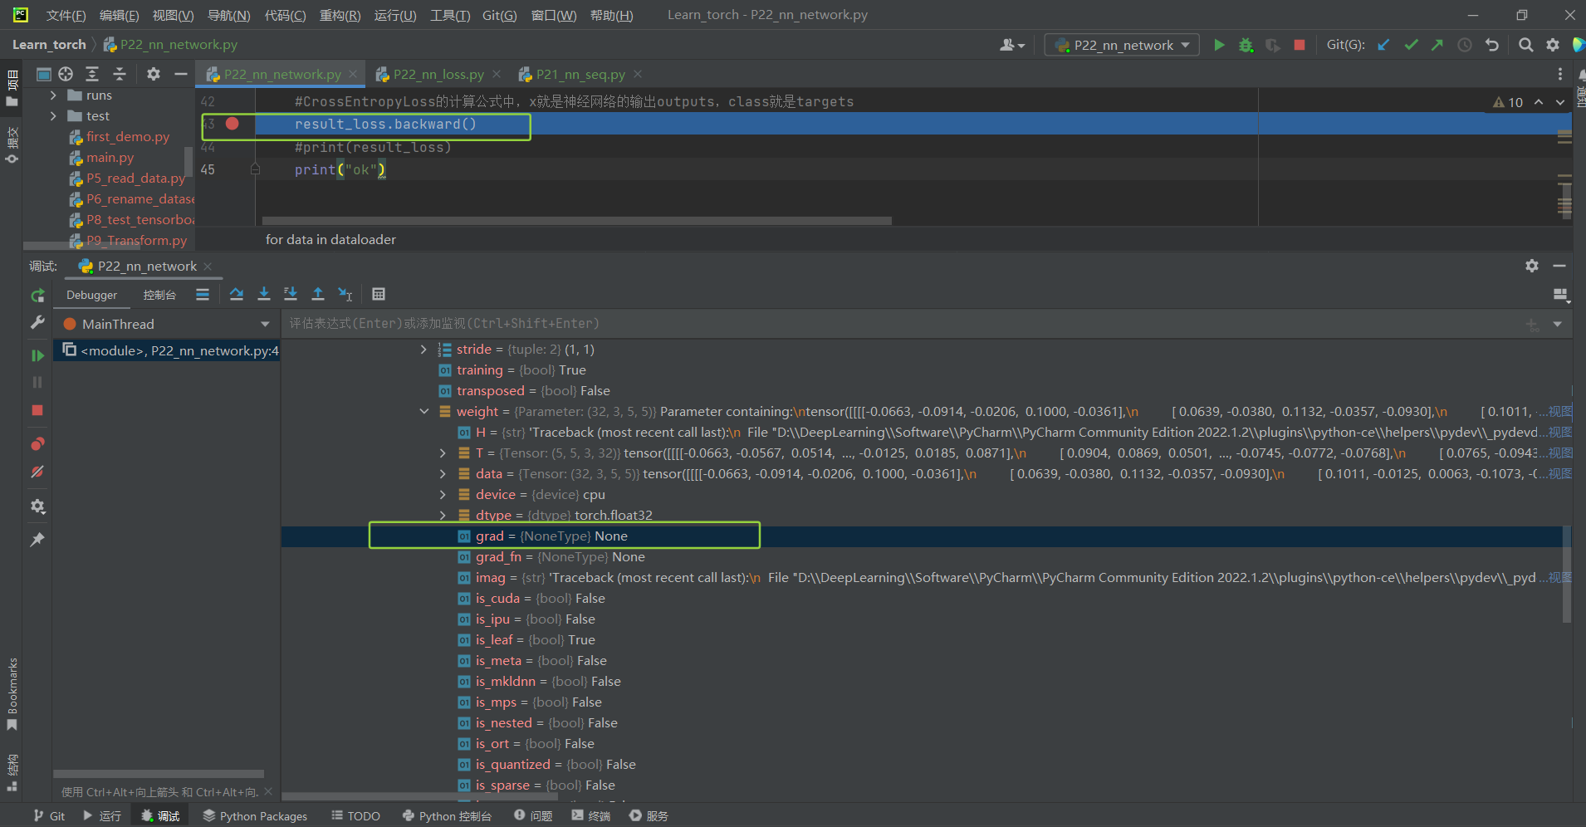
Task: Add a new watch with the plus icon
Action: pos(1532,325)
